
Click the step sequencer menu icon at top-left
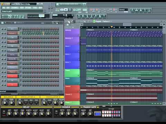pyautogui.click(x=2, y=23)
